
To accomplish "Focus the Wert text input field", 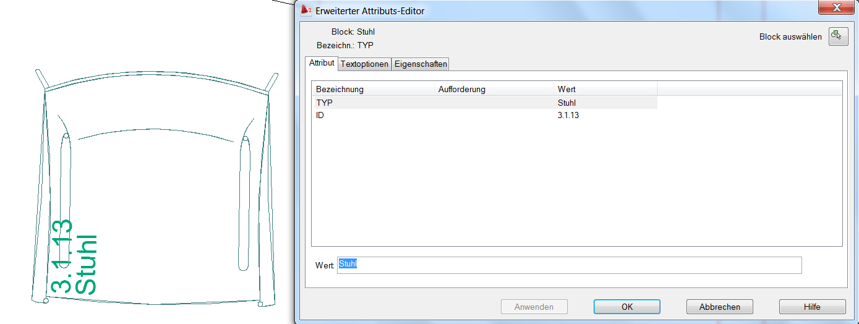I will (x=569, y=265).
